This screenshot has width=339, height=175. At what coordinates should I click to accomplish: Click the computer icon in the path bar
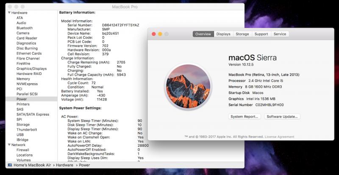[x=10, y=165]
